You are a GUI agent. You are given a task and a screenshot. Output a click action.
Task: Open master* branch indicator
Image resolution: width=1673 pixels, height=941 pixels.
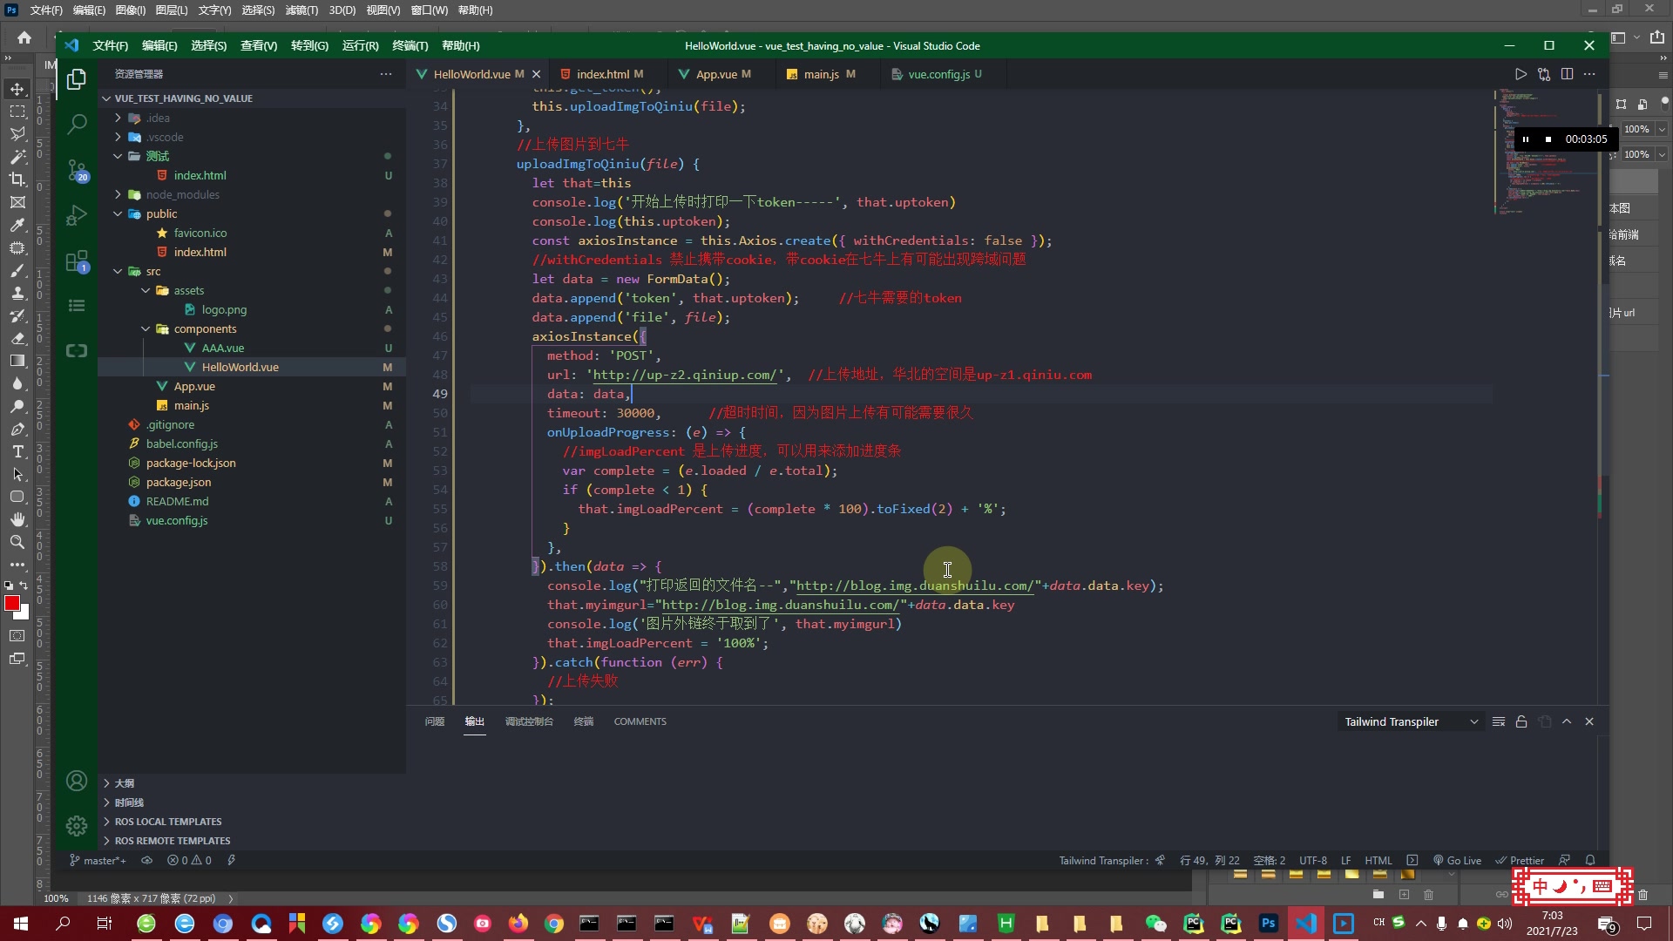tap(98, 860)
